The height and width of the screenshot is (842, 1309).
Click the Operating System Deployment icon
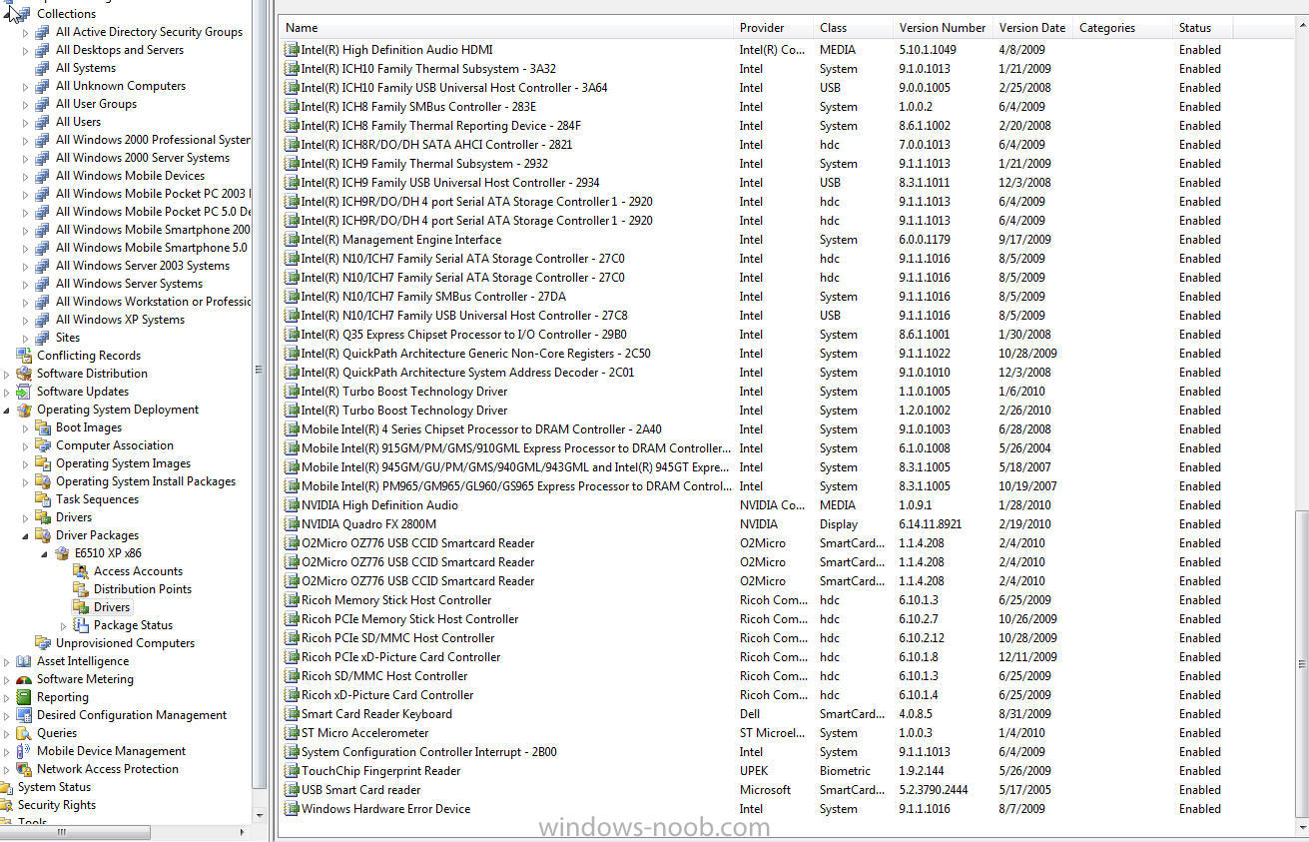click(x=24, y=410)
